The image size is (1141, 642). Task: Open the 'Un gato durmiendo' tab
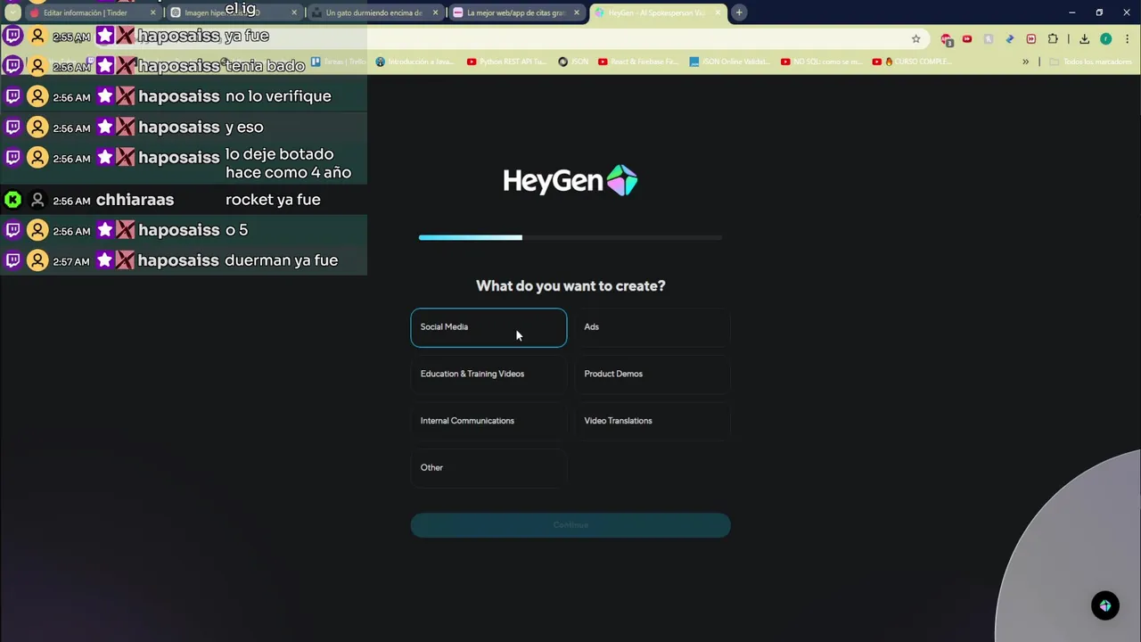(373, 13)
